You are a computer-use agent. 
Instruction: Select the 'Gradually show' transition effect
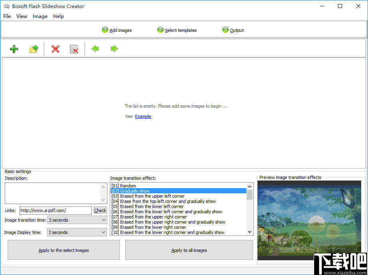pyautogui.click(x=136, y=191)
